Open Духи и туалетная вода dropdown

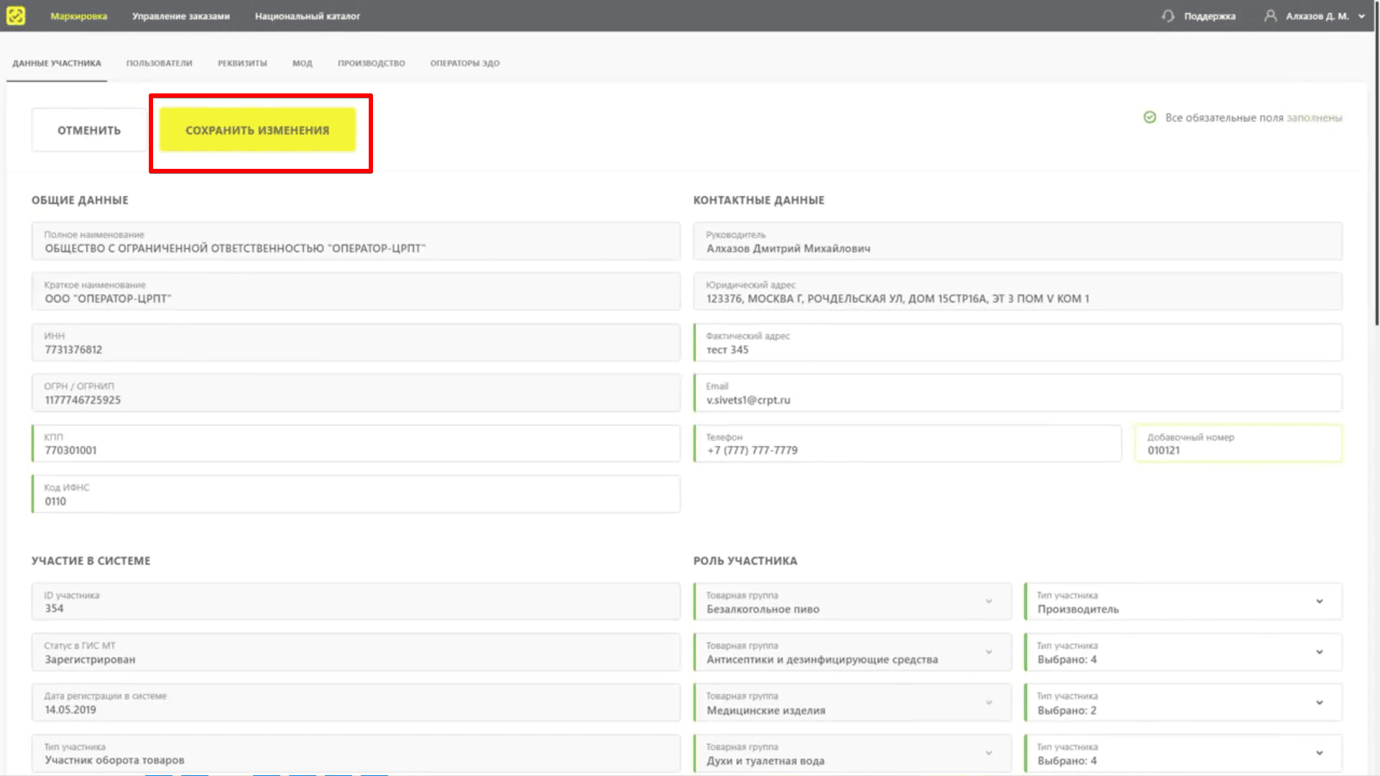tap(852, 753)
